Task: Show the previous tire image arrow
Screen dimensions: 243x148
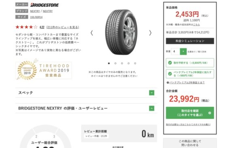Action: tap(92, 33)
